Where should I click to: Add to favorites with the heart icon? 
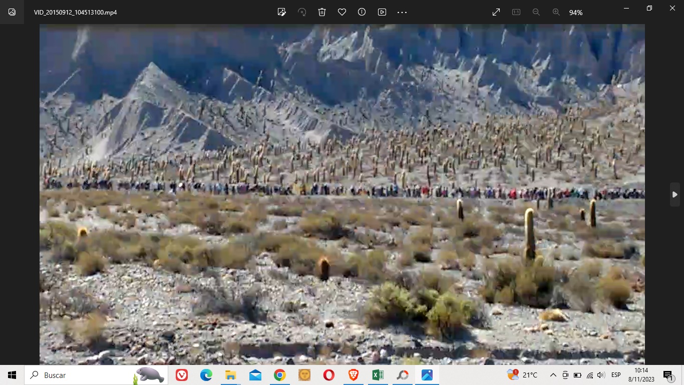coord(342,12)
